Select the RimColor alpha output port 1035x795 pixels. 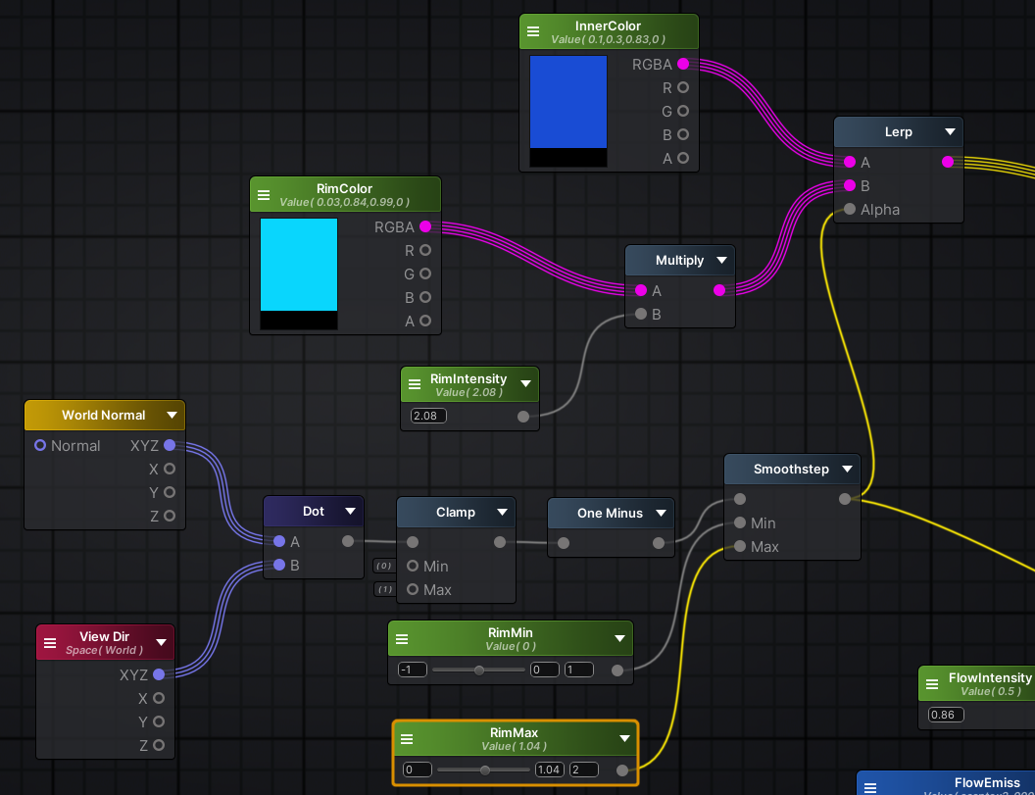[x=425, y=321]
